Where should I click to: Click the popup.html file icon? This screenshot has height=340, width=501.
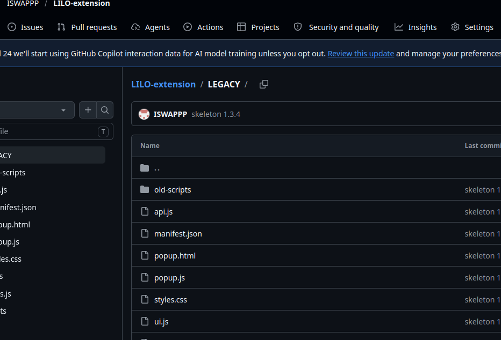145,256
